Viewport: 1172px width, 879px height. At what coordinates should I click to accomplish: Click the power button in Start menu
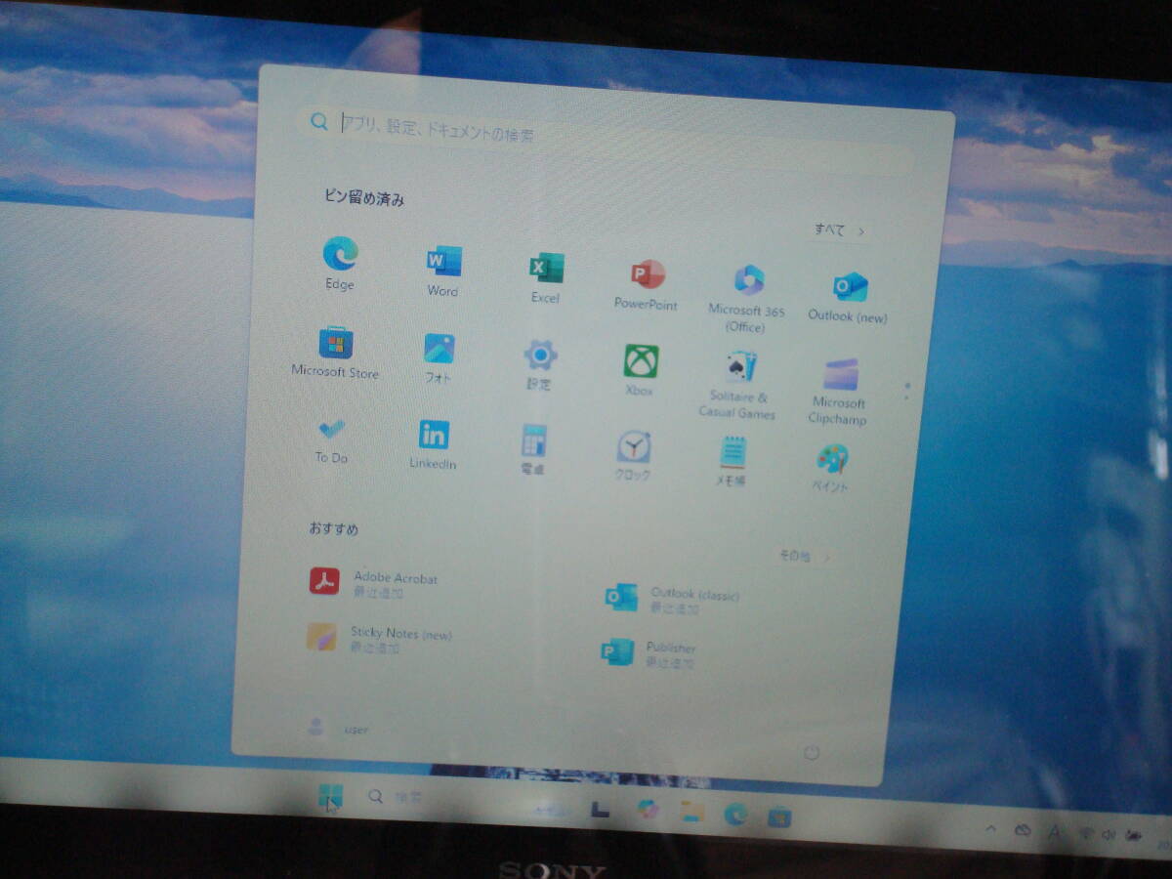pos(811,753)
